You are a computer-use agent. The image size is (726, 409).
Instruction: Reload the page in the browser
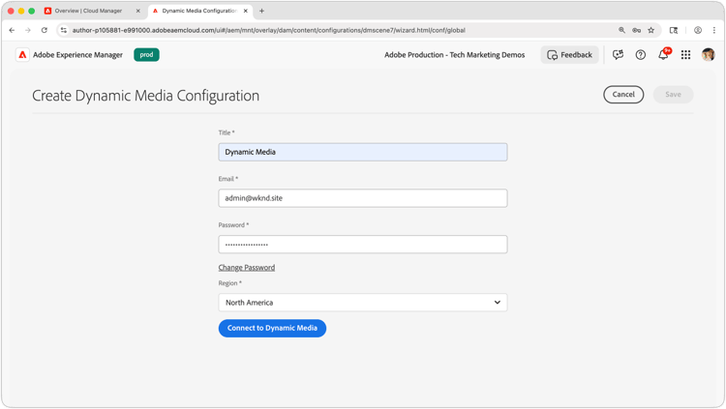[44, 30]
